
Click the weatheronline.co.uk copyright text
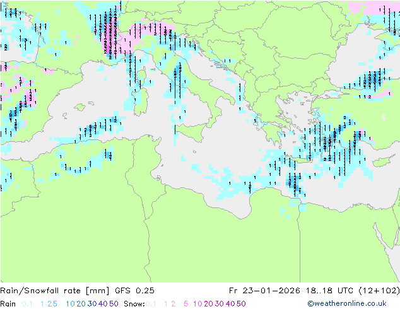click(x=347, y=303)
